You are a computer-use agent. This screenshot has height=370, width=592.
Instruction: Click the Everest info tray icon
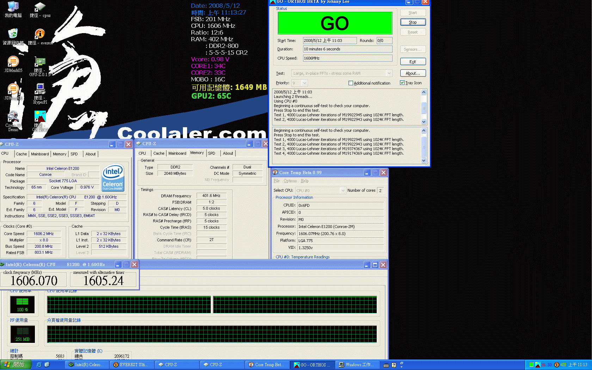[557, 365]
